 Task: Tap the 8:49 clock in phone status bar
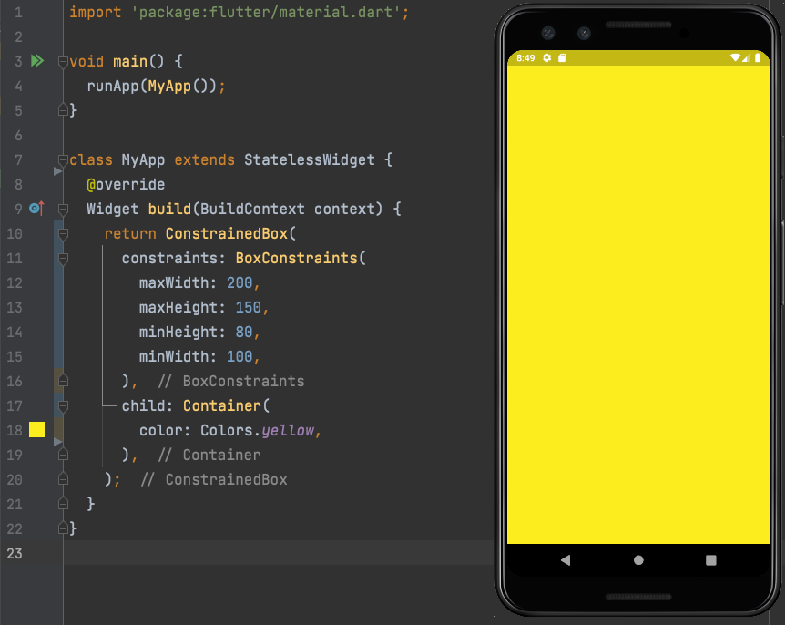[525, 58]
